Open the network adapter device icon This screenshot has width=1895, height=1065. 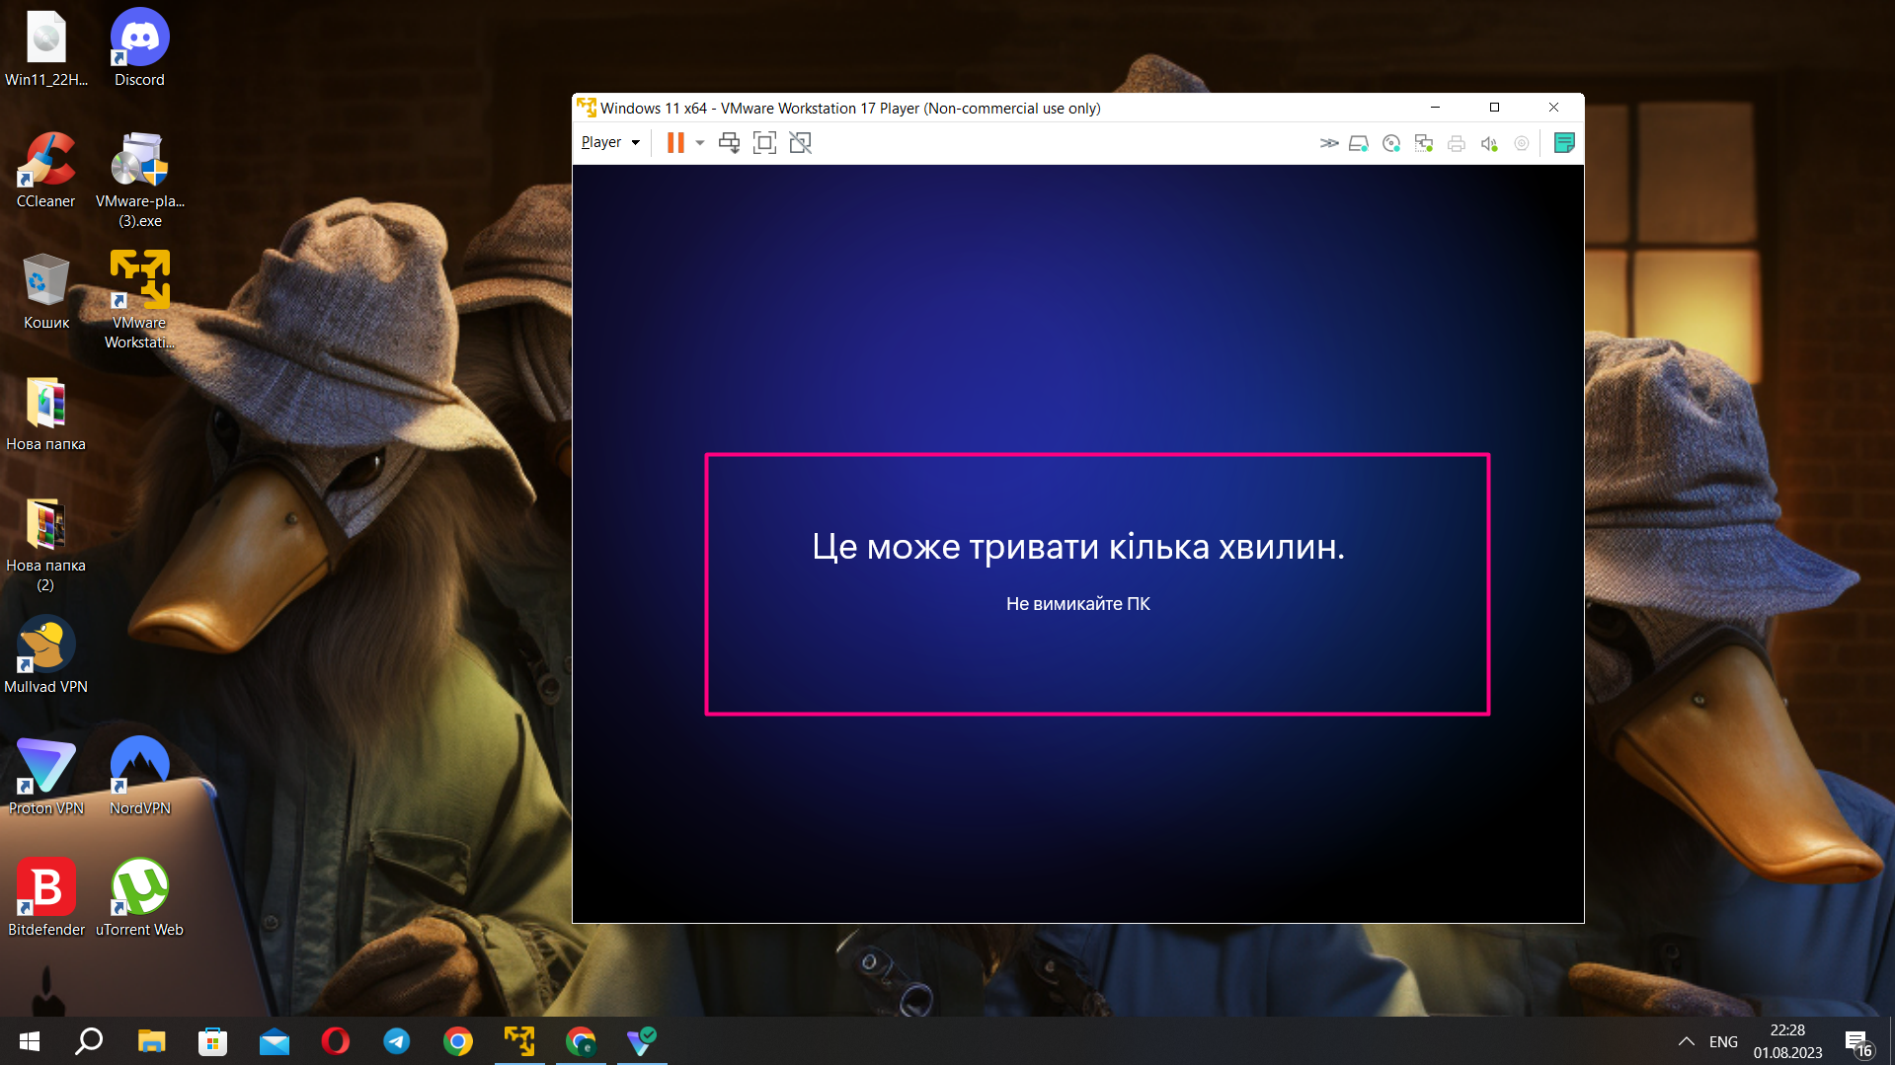[x=1424, y=143]
